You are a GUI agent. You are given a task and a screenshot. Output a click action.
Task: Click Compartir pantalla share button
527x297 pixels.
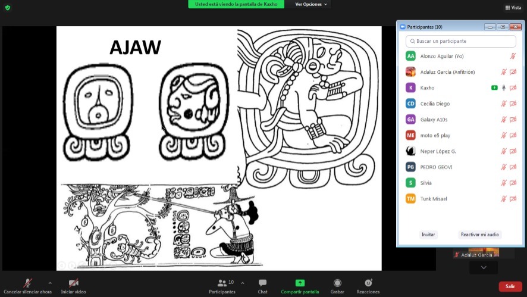point(300,286)
